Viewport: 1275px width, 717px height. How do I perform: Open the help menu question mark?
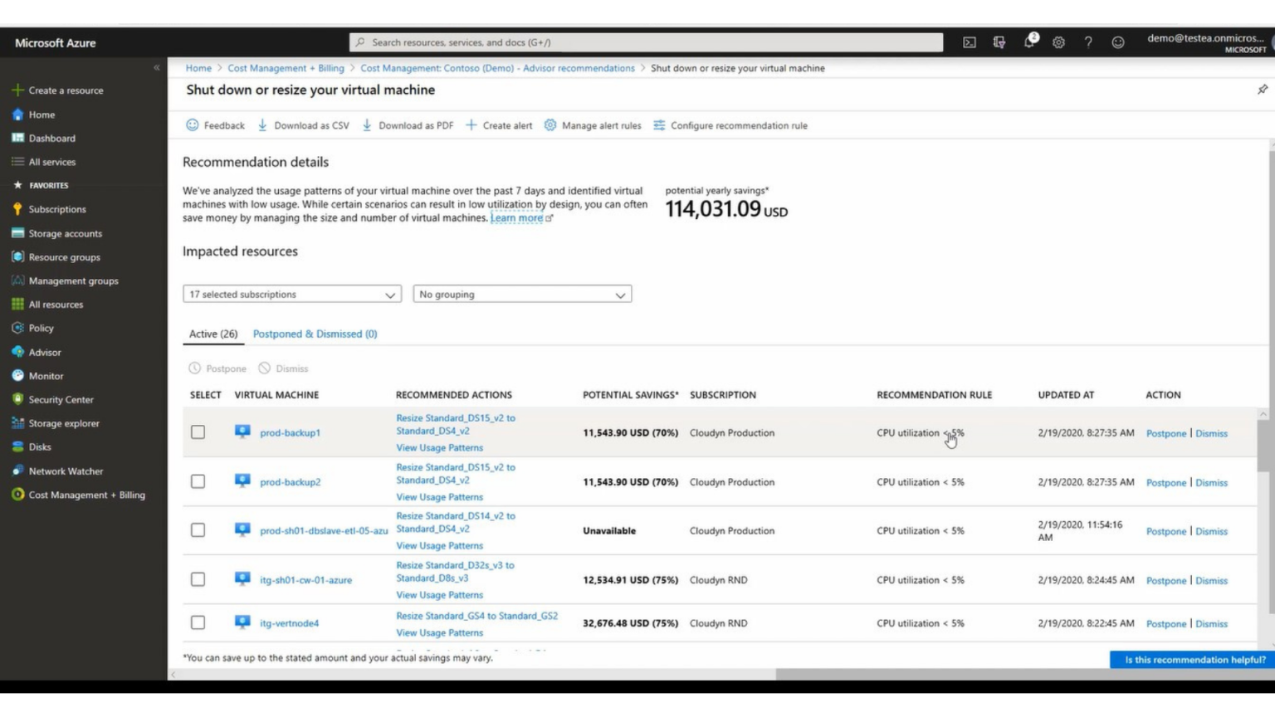pos(1089,42)
